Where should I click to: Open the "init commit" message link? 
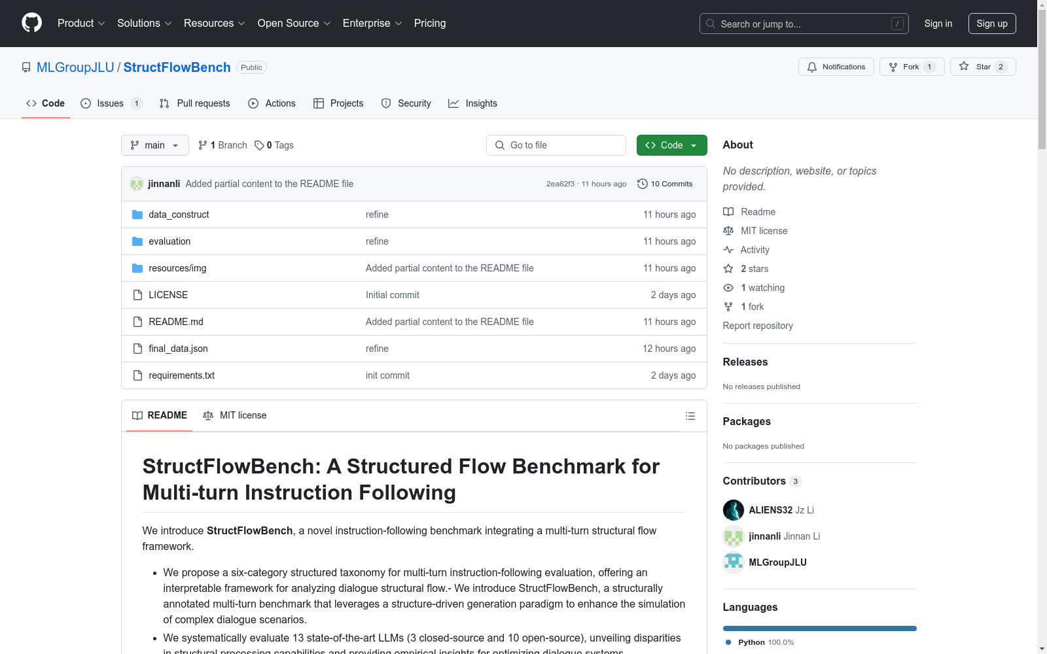click(x=387, y=375)
